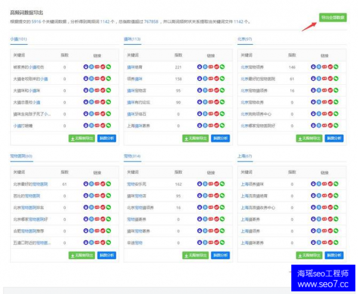Open the 幸运宠物 keyword link

pos(135,243)
